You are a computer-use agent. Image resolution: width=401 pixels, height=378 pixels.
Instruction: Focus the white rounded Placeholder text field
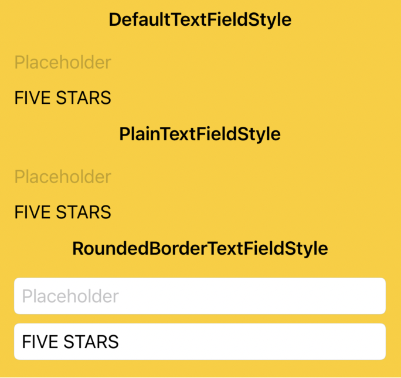tap(200, 296)
